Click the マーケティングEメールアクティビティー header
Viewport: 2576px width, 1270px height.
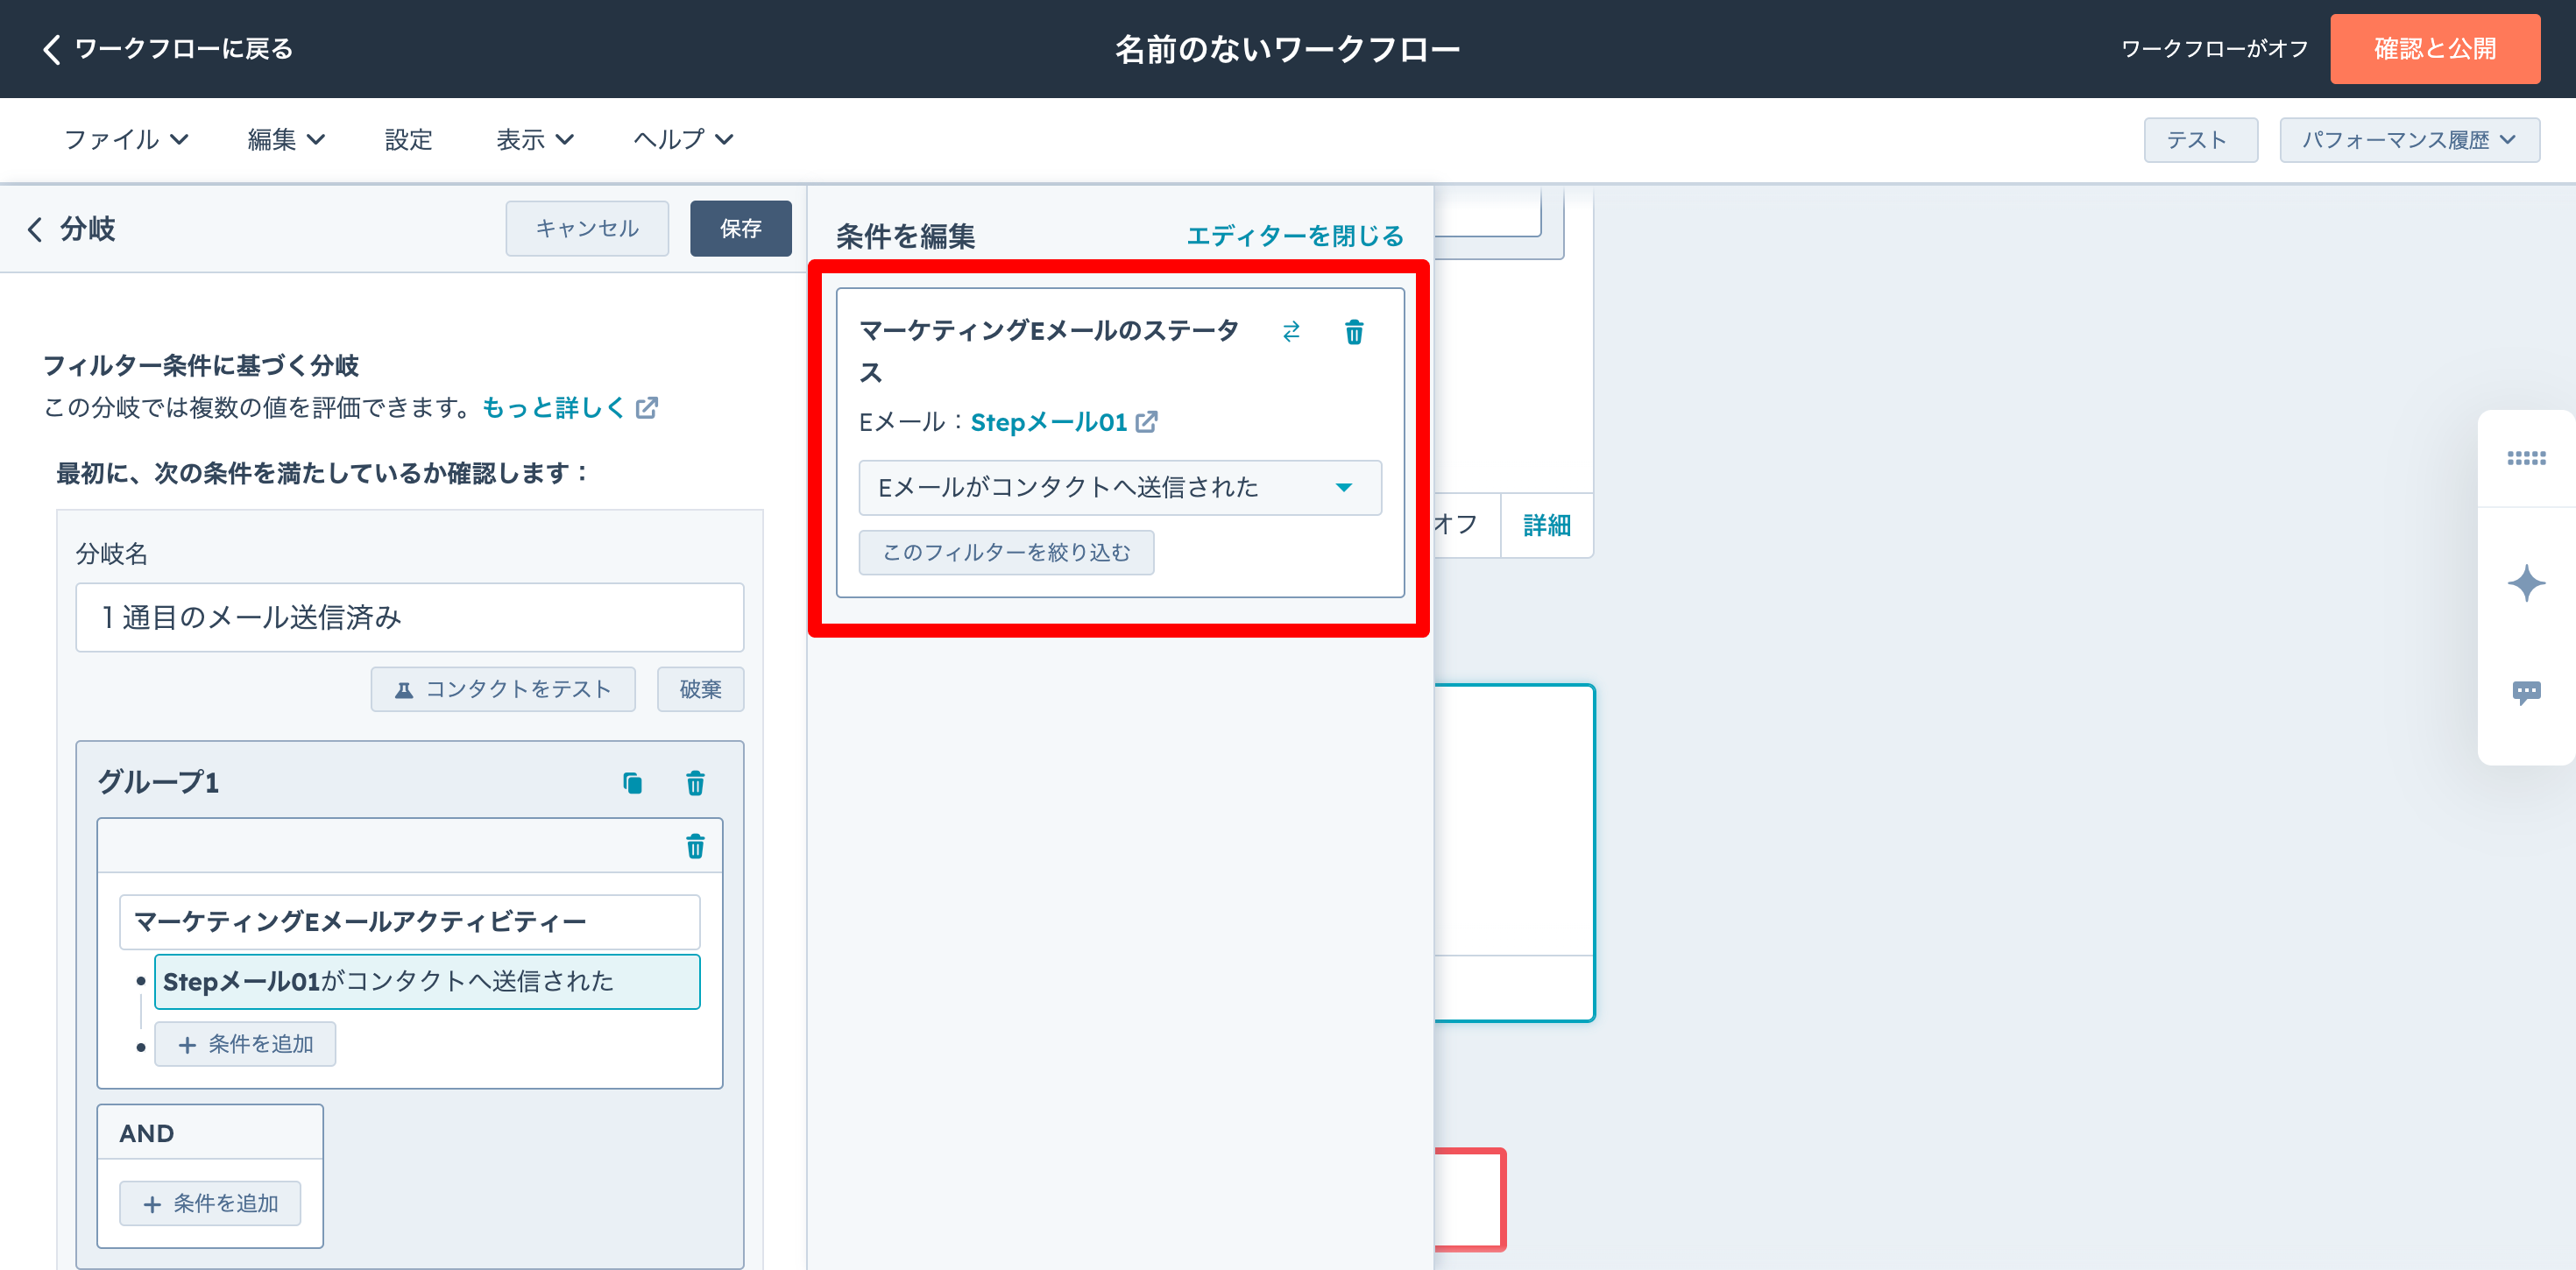(x=410, y=921)
